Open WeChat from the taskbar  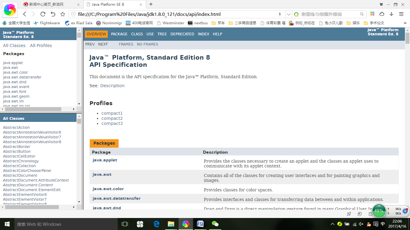(x=215, y=224)
